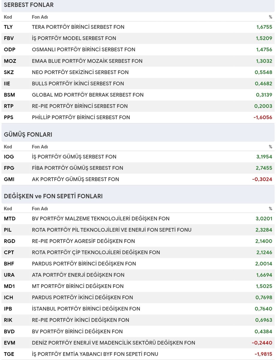
Task: Select NEO PORTFÖY SEKİZİNCİ SERBEST FON
Action: click(x=80, y=72)
